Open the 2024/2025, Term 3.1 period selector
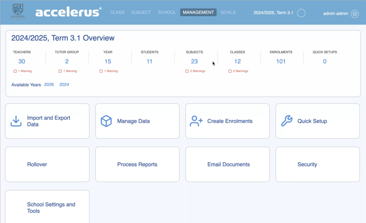 click(273, 12)
